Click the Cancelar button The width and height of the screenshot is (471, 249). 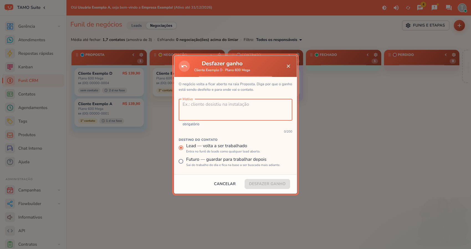pyautogui.click(x=225, y=184)
